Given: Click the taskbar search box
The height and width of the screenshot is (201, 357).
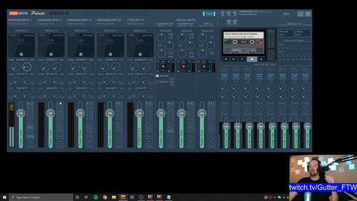Looking at the screenshot, I should pos(41,197).
